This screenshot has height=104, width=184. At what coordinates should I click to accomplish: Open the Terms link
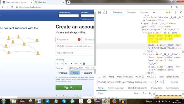point(82,77)
